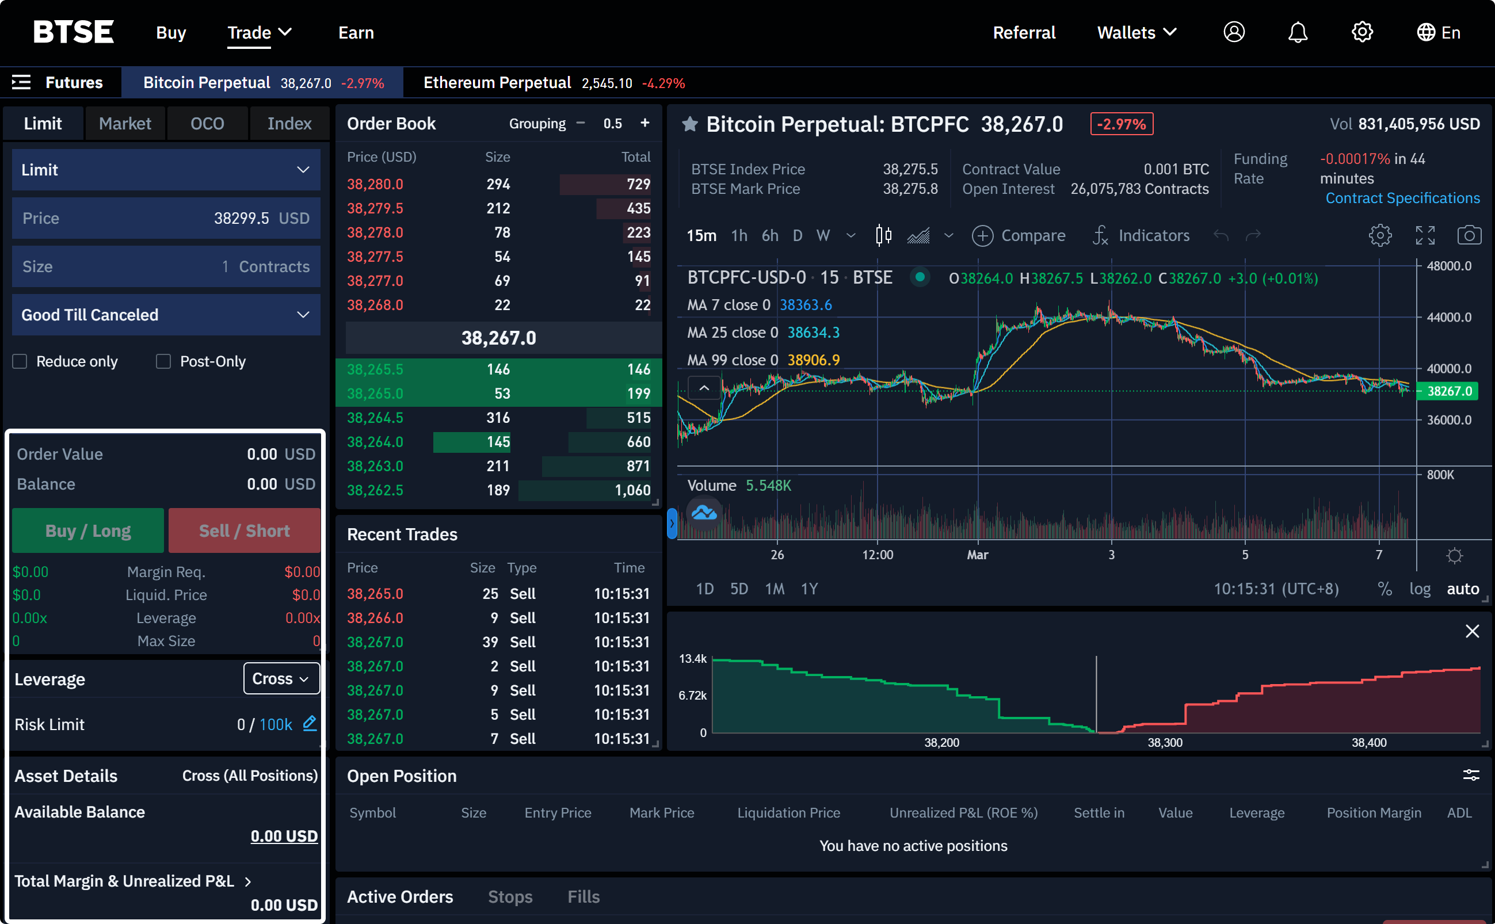
Task: Select Ethereum Perpetual market tab
Action: point(553,82)
